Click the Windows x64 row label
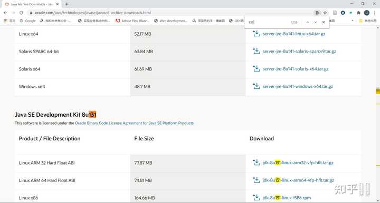 pyautogui.click(x=32, y=86)
